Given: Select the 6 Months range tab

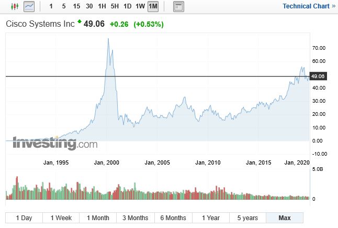Looking at the screenshot, I should coord(173,218).
